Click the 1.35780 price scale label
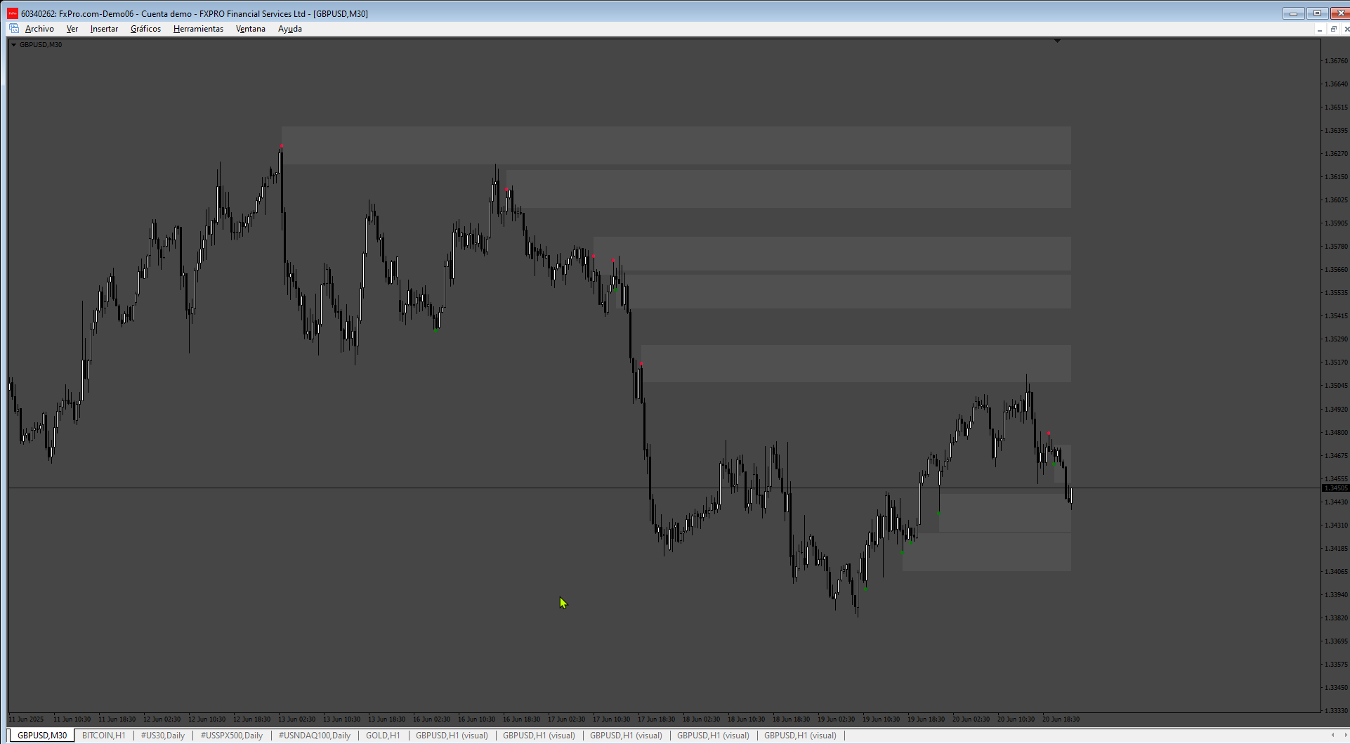 pyautogui.click(x=1336, y=247)
